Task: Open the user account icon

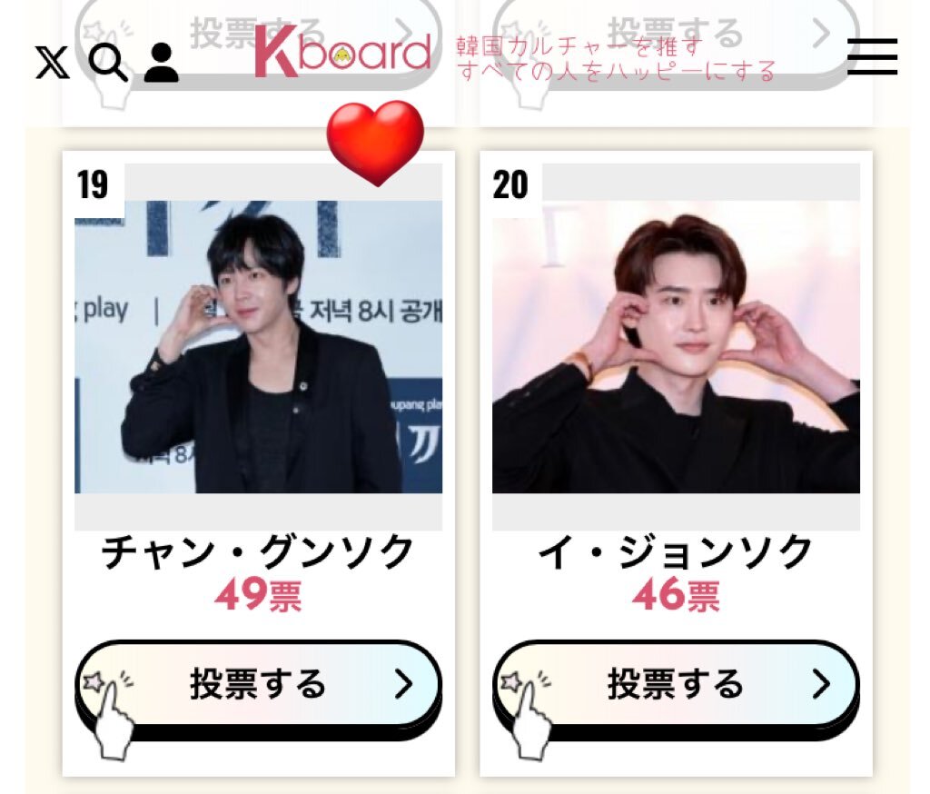Action: click(162, 63)
